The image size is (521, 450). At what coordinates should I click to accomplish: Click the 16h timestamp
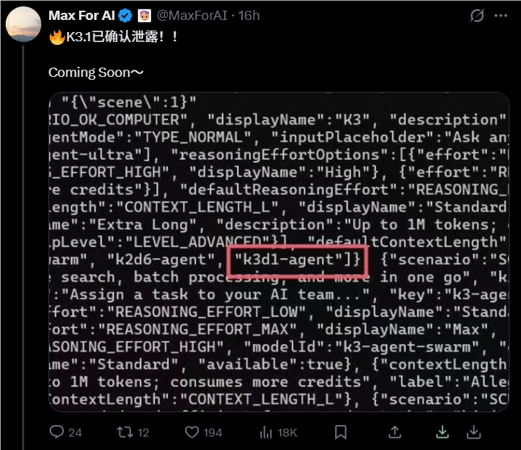(x=249, y=16)
